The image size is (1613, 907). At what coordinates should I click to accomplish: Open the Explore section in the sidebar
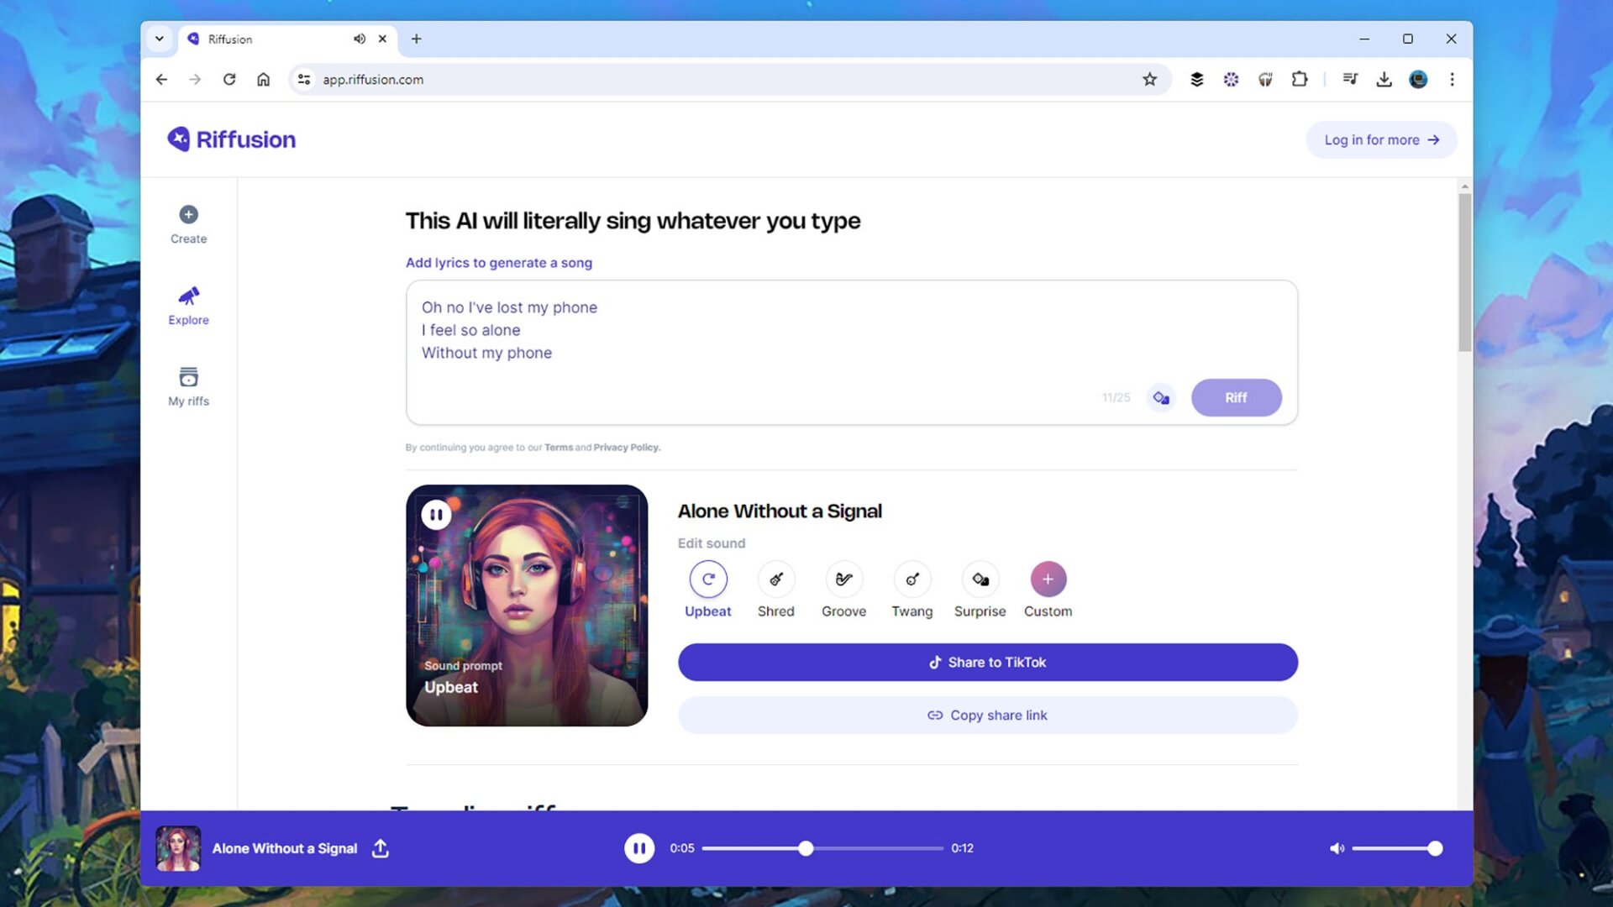188,305
